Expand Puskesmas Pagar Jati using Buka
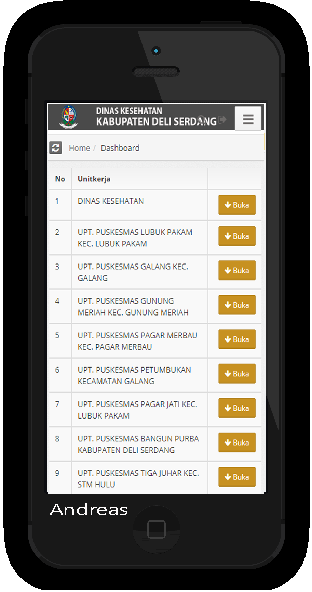This screenshot has height=592, width=312. [237, 408]
